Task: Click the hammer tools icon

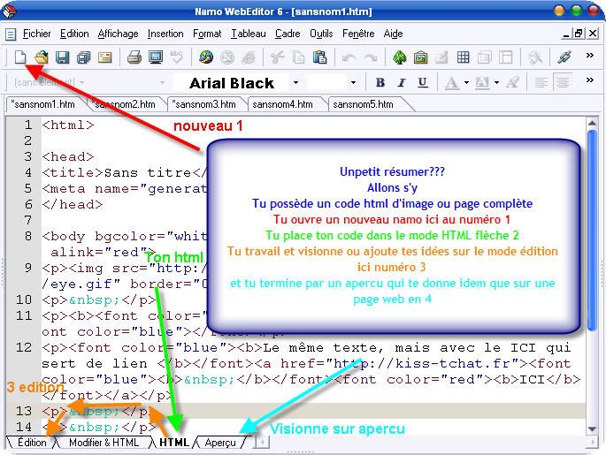Action: tap(535, 57)
